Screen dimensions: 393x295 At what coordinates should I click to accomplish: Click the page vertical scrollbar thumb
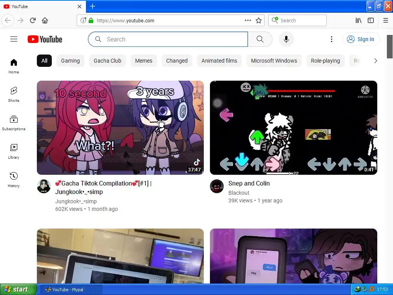click(390, 46)
